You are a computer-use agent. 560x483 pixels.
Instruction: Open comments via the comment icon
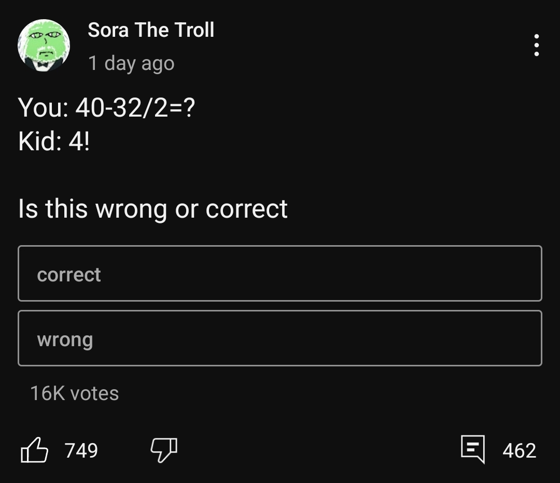(472, 449)
